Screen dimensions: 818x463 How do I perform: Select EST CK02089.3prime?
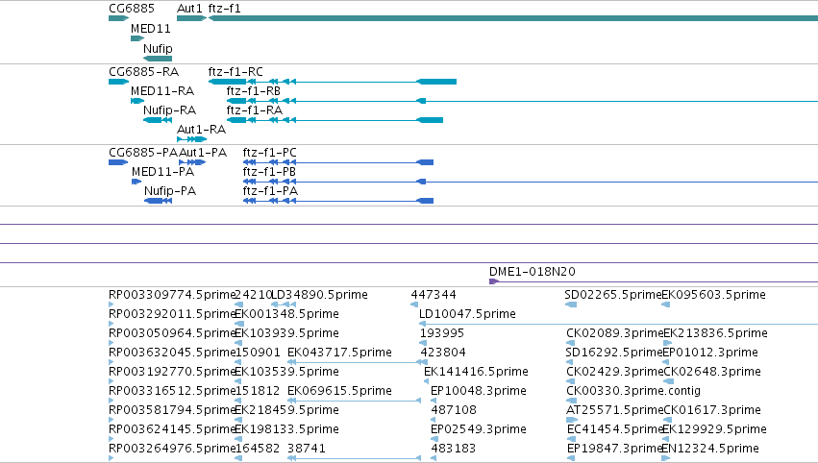click(614, 333)
